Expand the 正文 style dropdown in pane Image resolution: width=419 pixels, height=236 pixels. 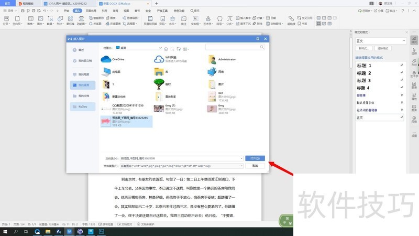point(404,41)
